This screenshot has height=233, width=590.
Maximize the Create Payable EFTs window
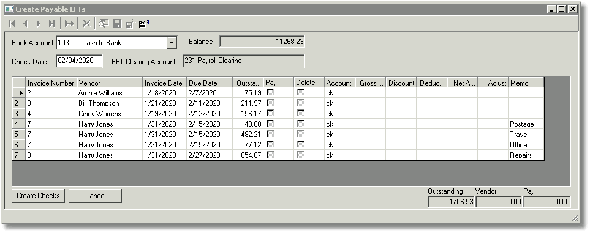[x=562, y=9]
